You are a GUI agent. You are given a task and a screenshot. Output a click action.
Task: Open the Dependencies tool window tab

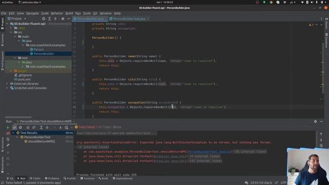click(122, 178)
